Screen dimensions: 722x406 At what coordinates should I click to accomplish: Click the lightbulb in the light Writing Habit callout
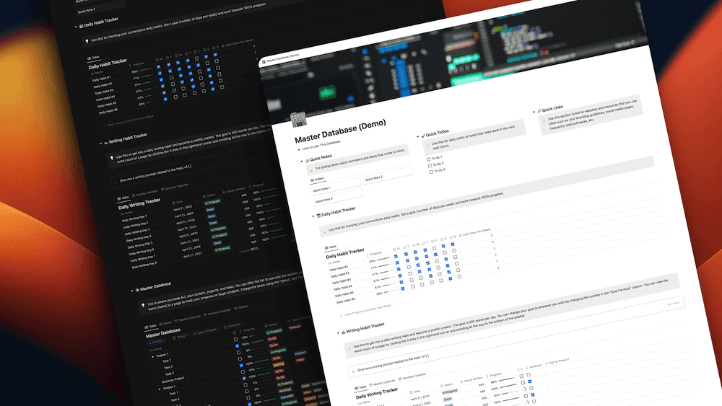pos(349,348)
